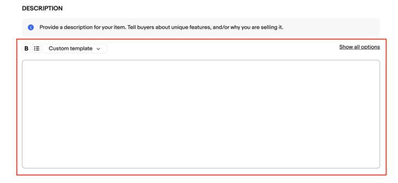Focus the empty description text box
Viewport: 398px width, 183px height.
pyautogui.click(x=201, y=114)
